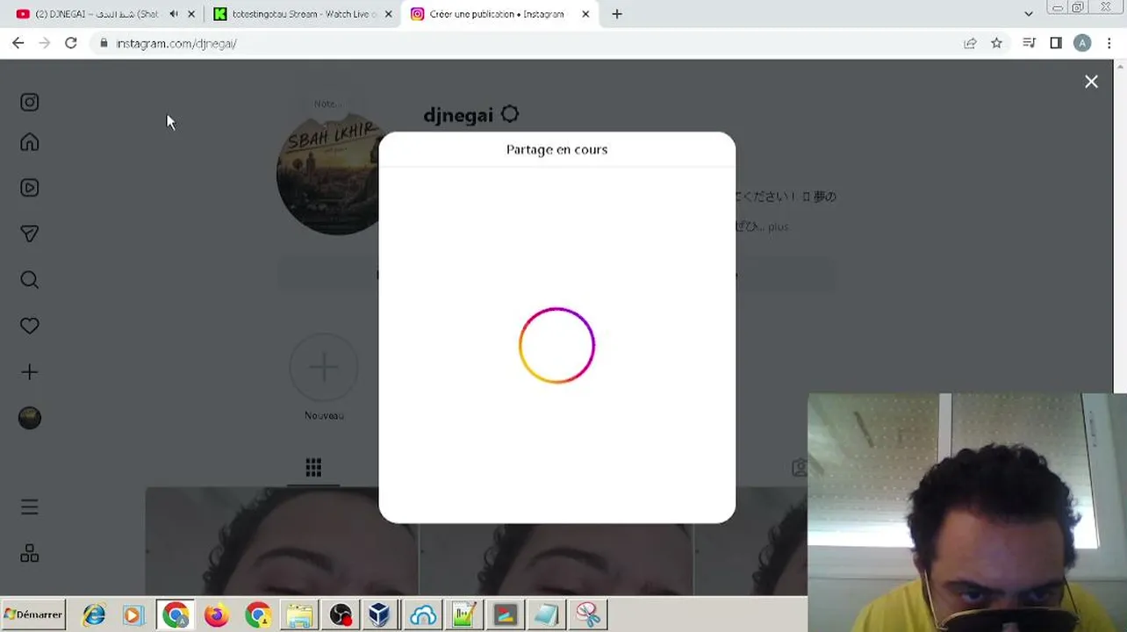View site info lock icon
This screenshot has height=632, width=1127.
104,43
